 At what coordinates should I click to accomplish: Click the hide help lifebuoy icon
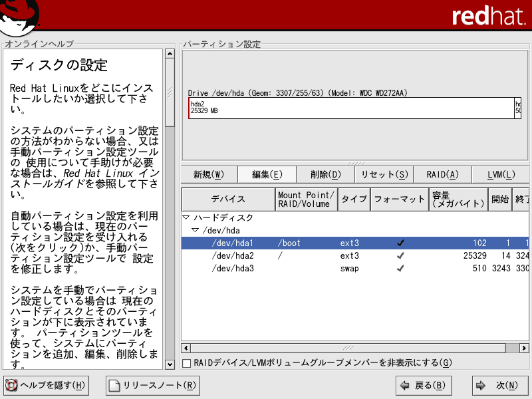11,385
